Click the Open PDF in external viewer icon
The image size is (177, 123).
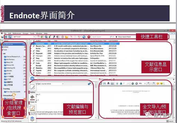coord(101,84)
